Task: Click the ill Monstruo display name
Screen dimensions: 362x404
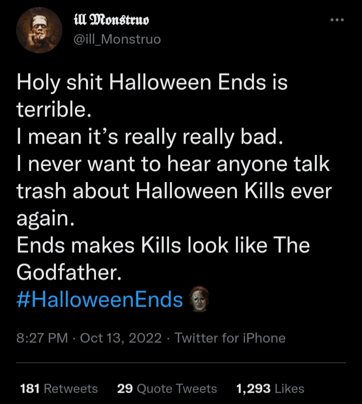Action: 111,21
